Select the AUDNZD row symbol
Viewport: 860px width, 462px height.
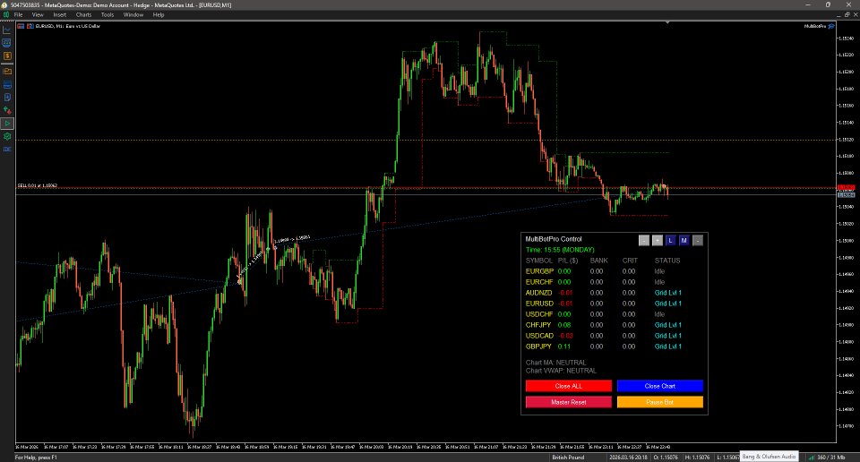539,293
